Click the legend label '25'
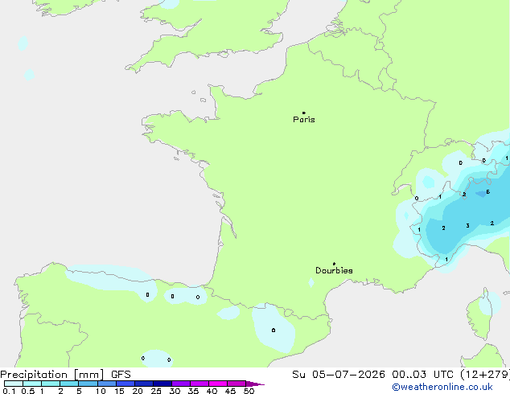The width and height of the screenshot is (510, 394). point(156,391)
